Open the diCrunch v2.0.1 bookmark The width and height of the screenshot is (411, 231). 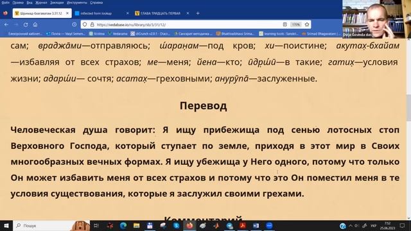coord(150,34)
